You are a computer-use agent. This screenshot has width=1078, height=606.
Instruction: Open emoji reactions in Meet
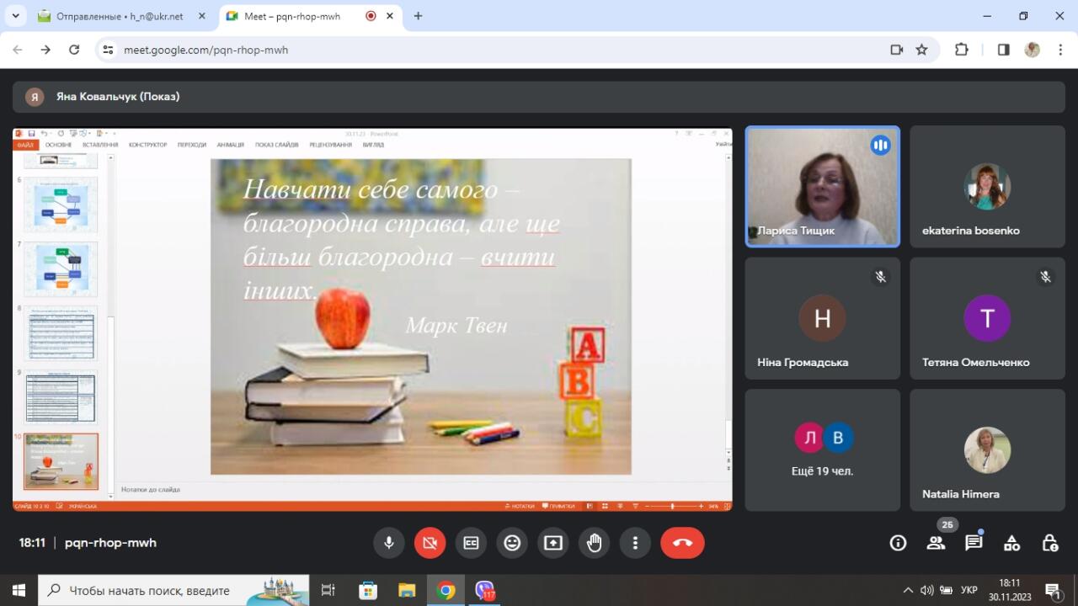click(x=512, y=543)
